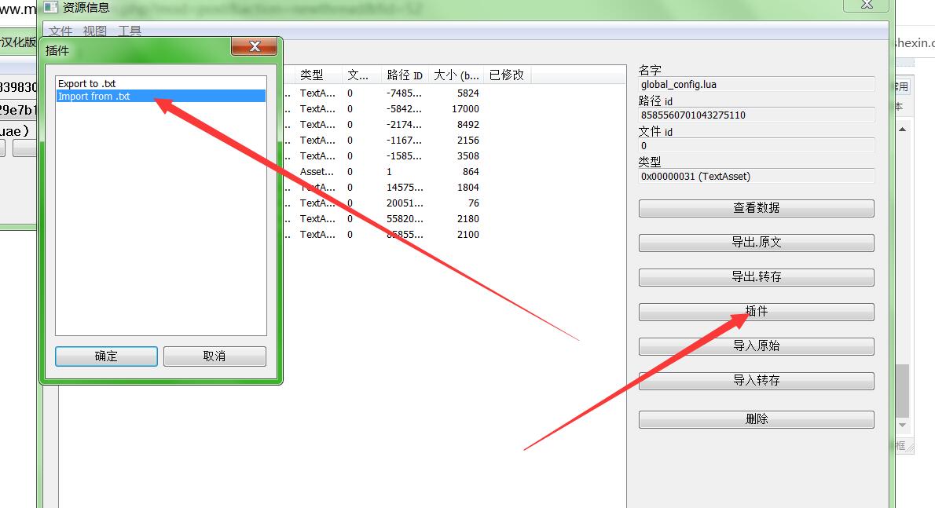Click the 导入原始 button
Viewport: 935px width, 508px height.
tap(756, 346)
